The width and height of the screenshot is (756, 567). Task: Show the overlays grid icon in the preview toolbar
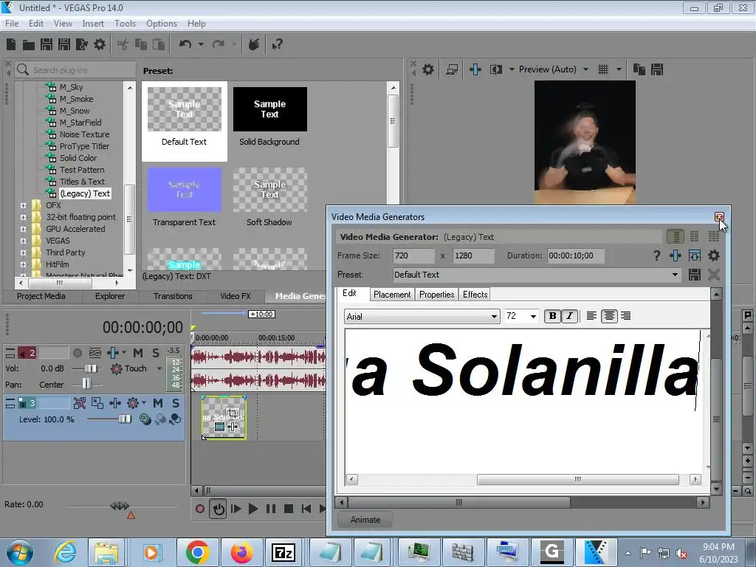tap(602, 69)
